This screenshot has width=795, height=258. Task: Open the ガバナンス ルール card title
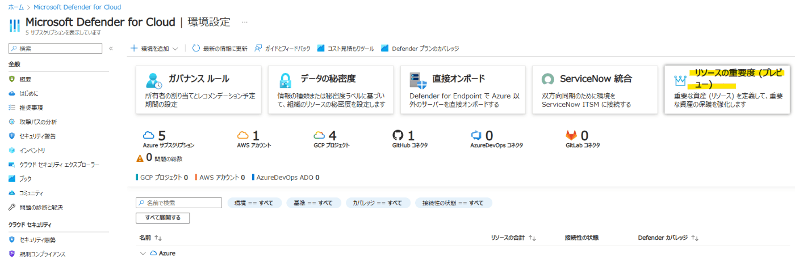click(199, 79)
